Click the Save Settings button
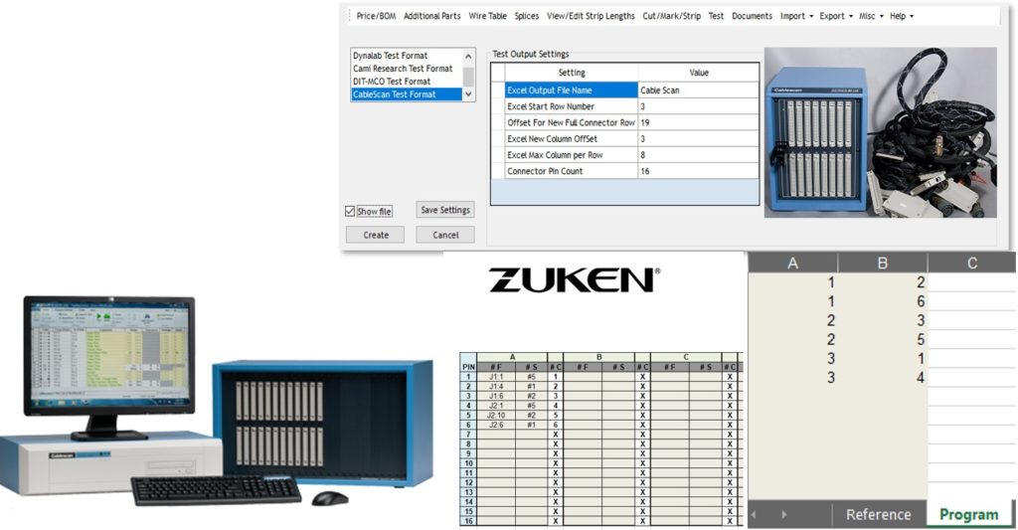1018x530 pixels. [444, 210]
